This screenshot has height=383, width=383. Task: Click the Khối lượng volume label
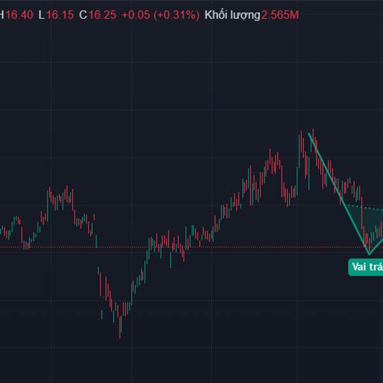coord(232,15)
